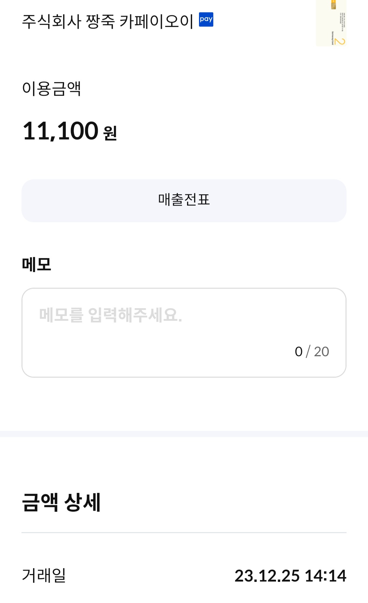Viewport: 368px width, 603px height.
Task: Open the Samsung card thumbnail image
Action: pyautogui.click(x=331, y=23)
